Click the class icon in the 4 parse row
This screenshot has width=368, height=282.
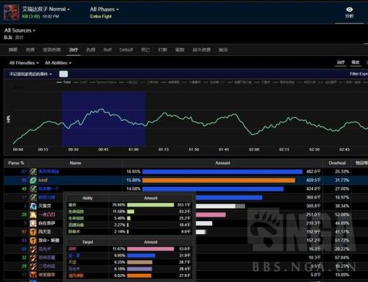33,206
